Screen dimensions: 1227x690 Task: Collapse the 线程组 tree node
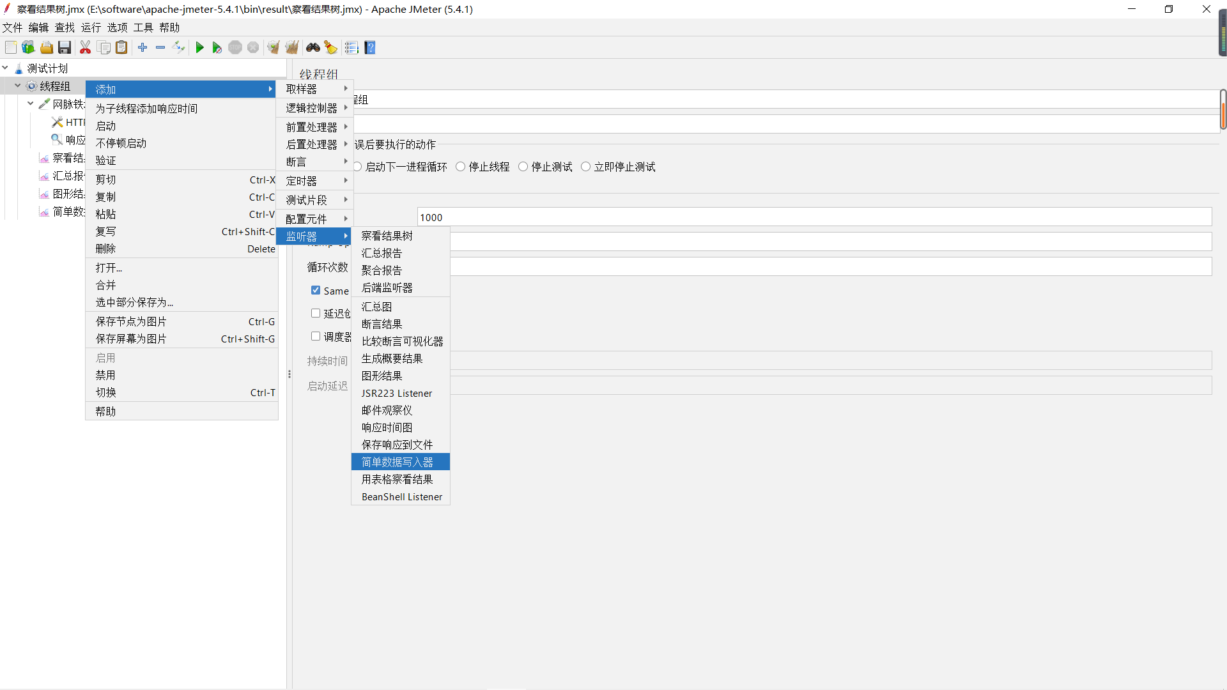[x=18, y=86]
